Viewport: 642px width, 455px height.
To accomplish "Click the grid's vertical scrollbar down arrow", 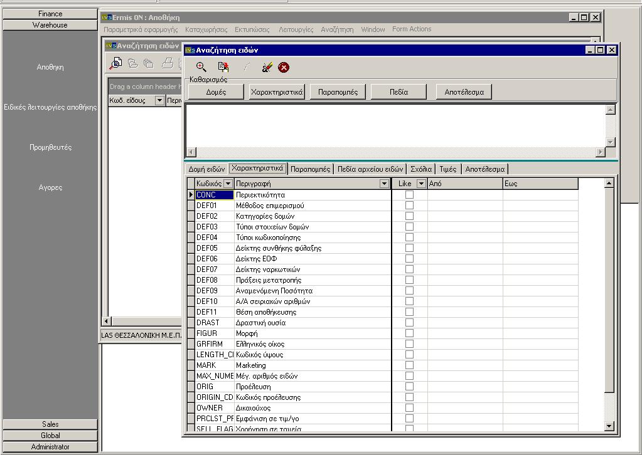I will point(609,426).
